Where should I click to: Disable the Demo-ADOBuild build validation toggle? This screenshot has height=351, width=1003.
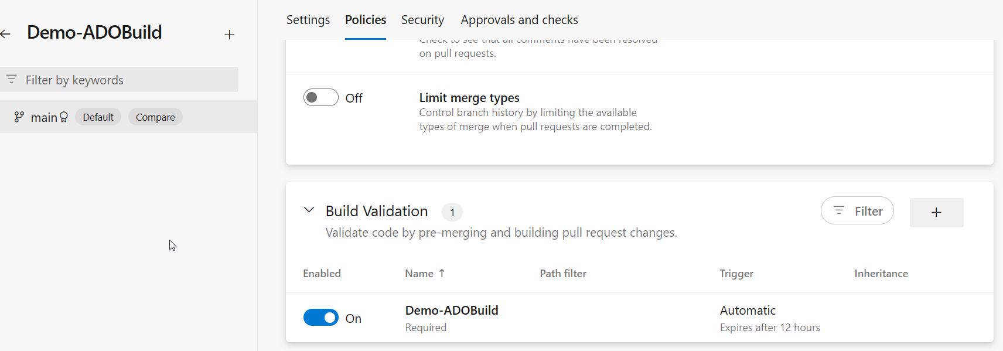click(x=320, y=318)
